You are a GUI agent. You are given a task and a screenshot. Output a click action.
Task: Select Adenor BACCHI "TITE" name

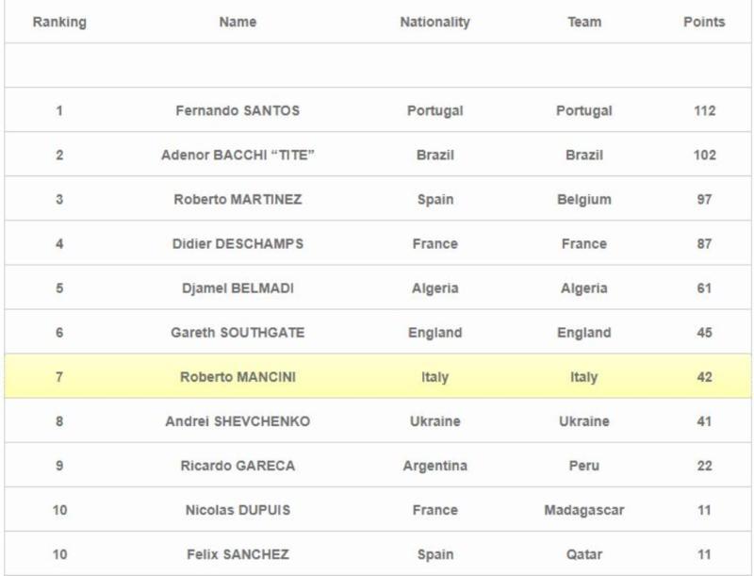point(238,155)
